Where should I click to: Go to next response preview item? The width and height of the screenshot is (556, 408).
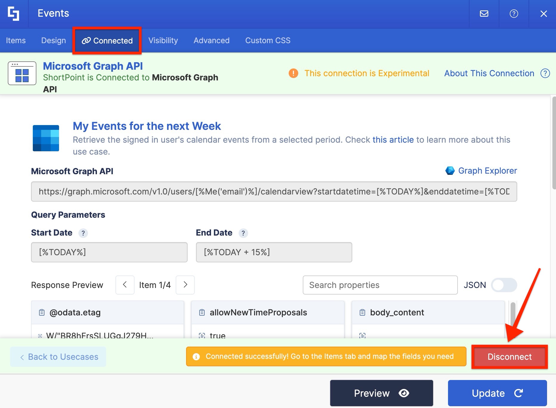pos(185,285)
